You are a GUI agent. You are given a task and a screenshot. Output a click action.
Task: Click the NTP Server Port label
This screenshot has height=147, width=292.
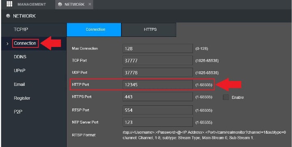(x=85, y=122)
